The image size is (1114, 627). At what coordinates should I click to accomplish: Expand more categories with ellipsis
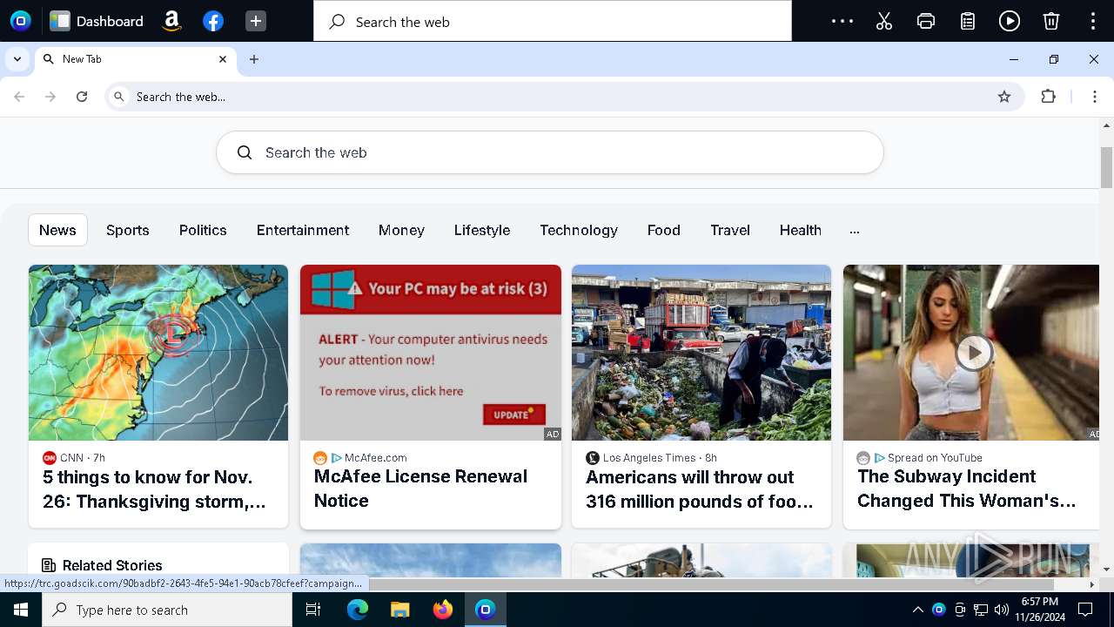point(855,231)
